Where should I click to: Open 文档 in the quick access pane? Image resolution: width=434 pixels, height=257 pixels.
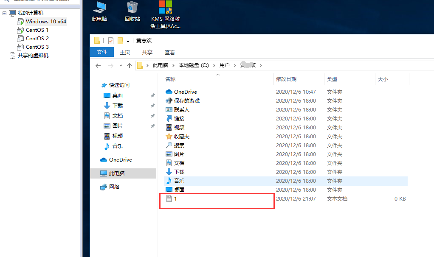[x=117, y=116]
